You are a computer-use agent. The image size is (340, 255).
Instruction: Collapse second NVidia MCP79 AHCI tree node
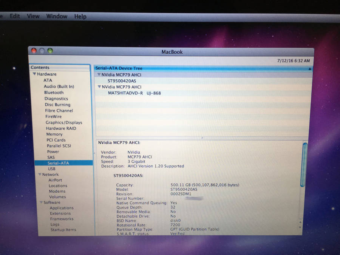coord(99,87)
